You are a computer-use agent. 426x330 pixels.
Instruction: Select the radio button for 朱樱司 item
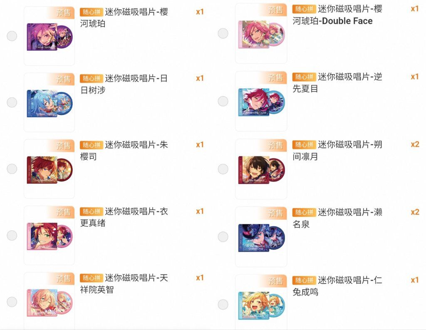point(12,169)
